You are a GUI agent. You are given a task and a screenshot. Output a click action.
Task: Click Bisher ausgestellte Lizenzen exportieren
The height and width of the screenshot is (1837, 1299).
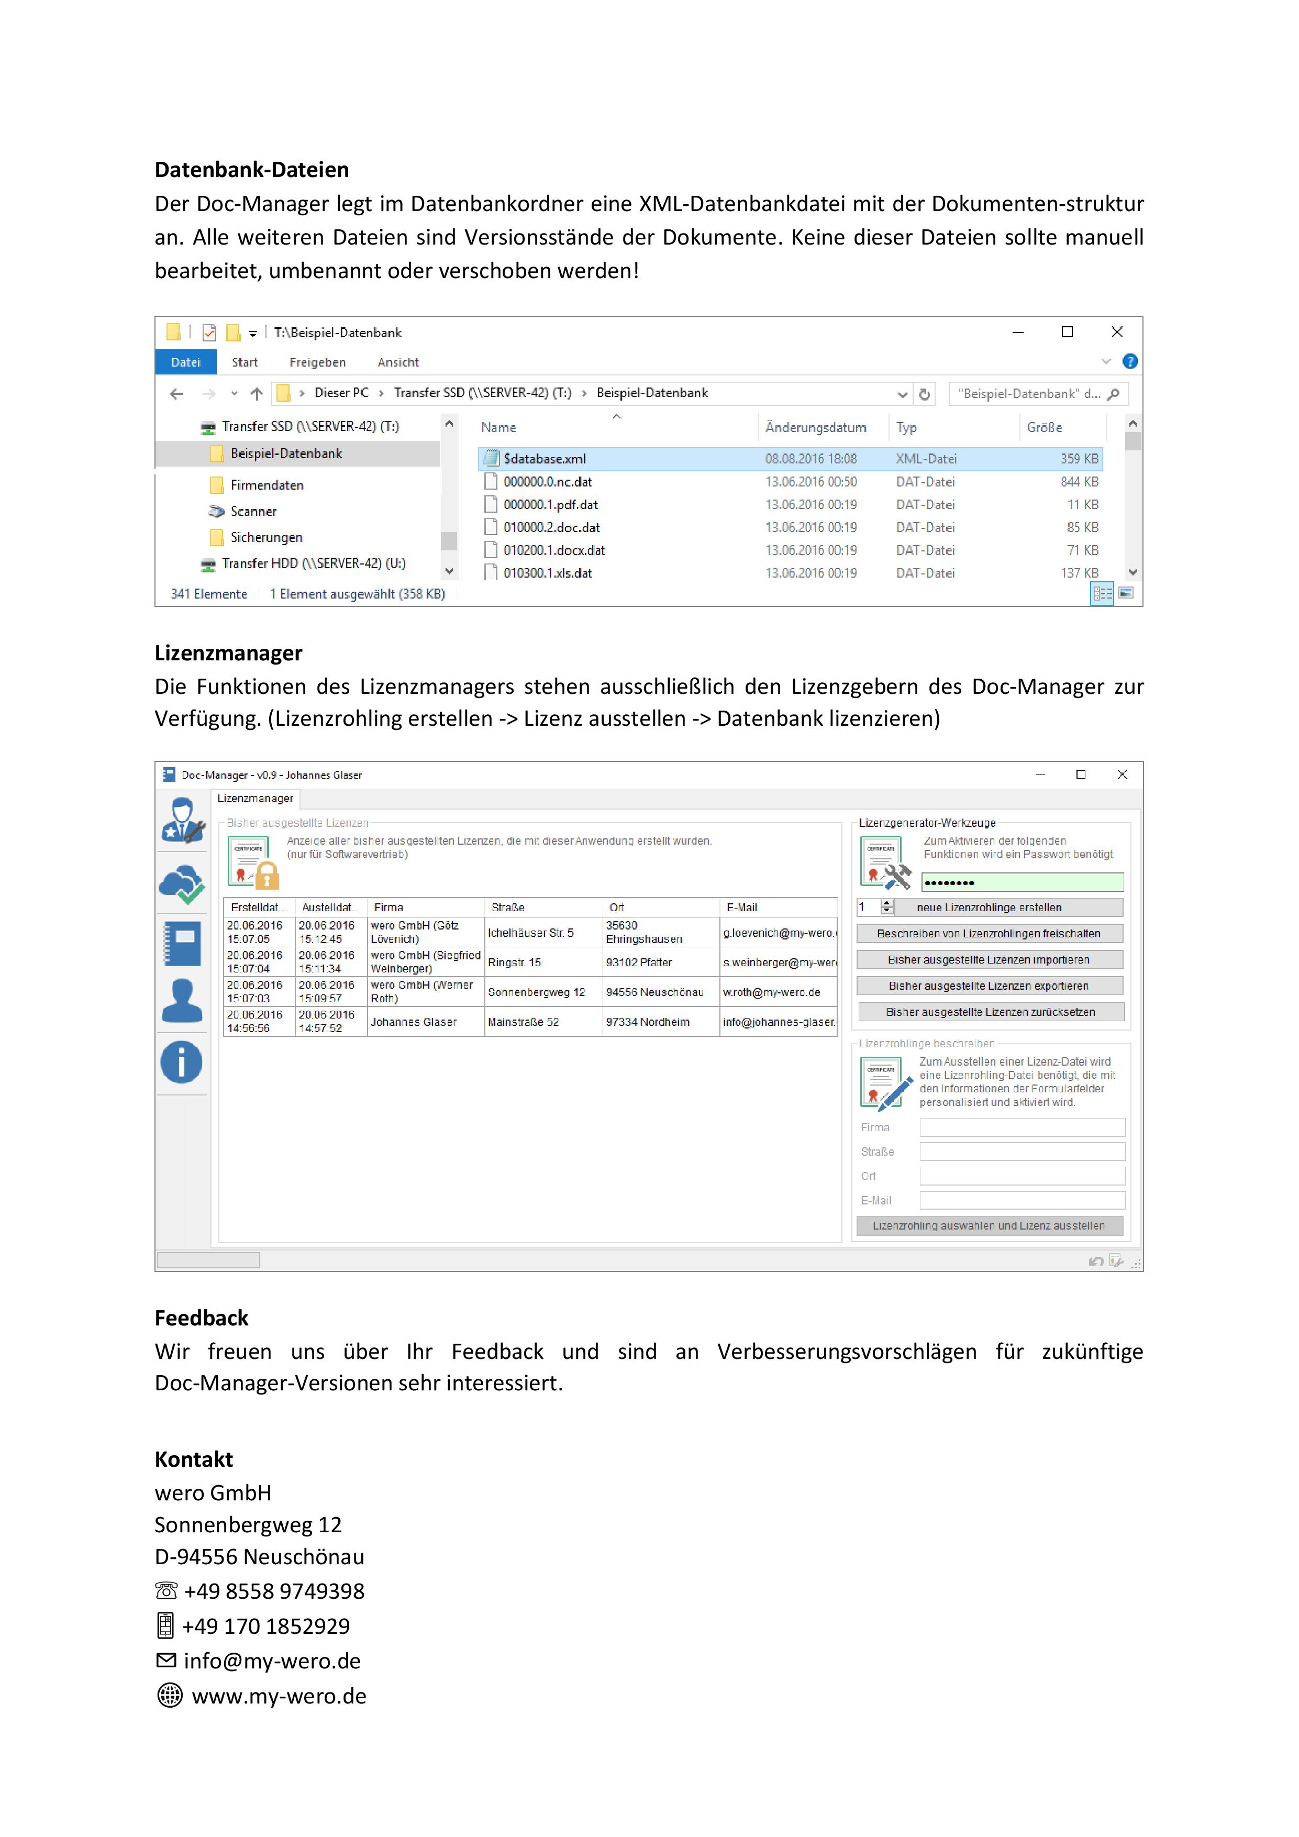990,986
